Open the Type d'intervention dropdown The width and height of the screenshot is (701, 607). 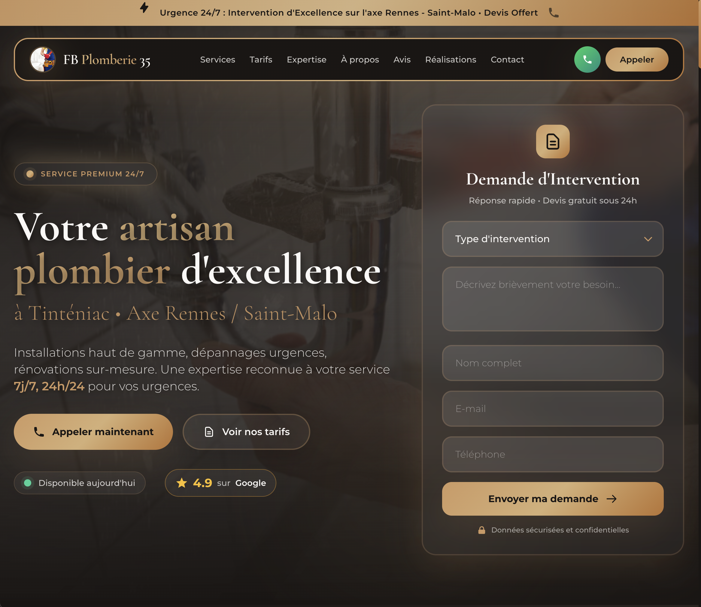552,239
